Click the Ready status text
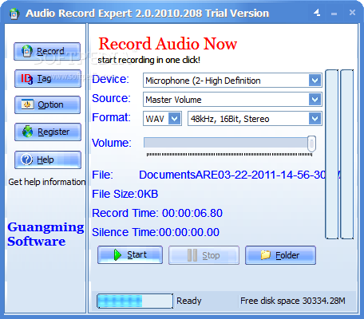The width and height of the screenshot is (364, 319). (189, 301)
